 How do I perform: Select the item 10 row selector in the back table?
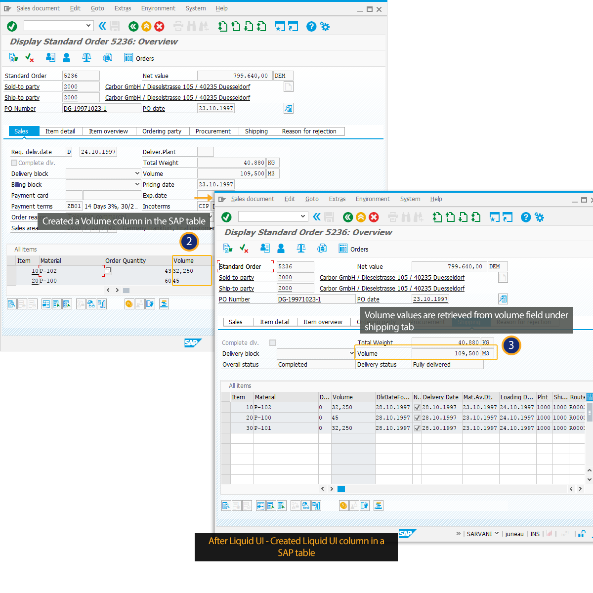pyautogui.click(x=11, y=271)
